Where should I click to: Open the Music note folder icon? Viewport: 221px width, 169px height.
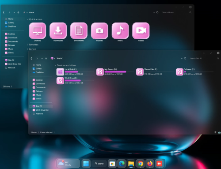120,30
